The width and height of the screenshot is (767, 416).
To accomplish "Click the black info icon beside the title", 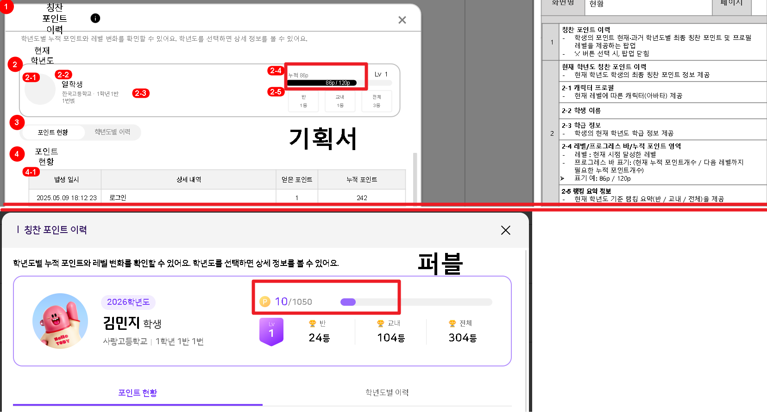I will [x=95, y=18].
